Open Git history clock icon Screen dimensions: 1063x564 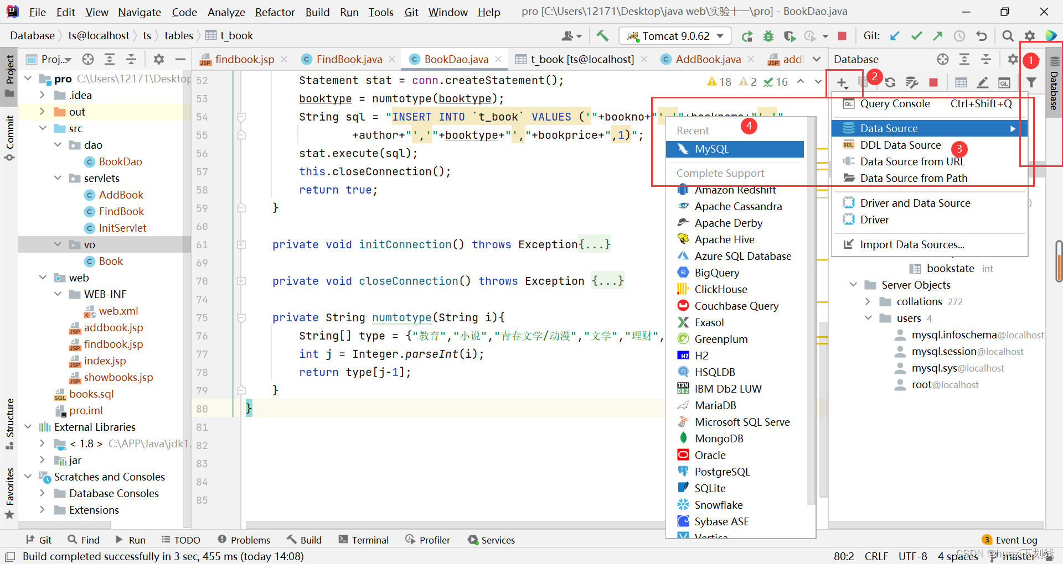pos(959,36)
